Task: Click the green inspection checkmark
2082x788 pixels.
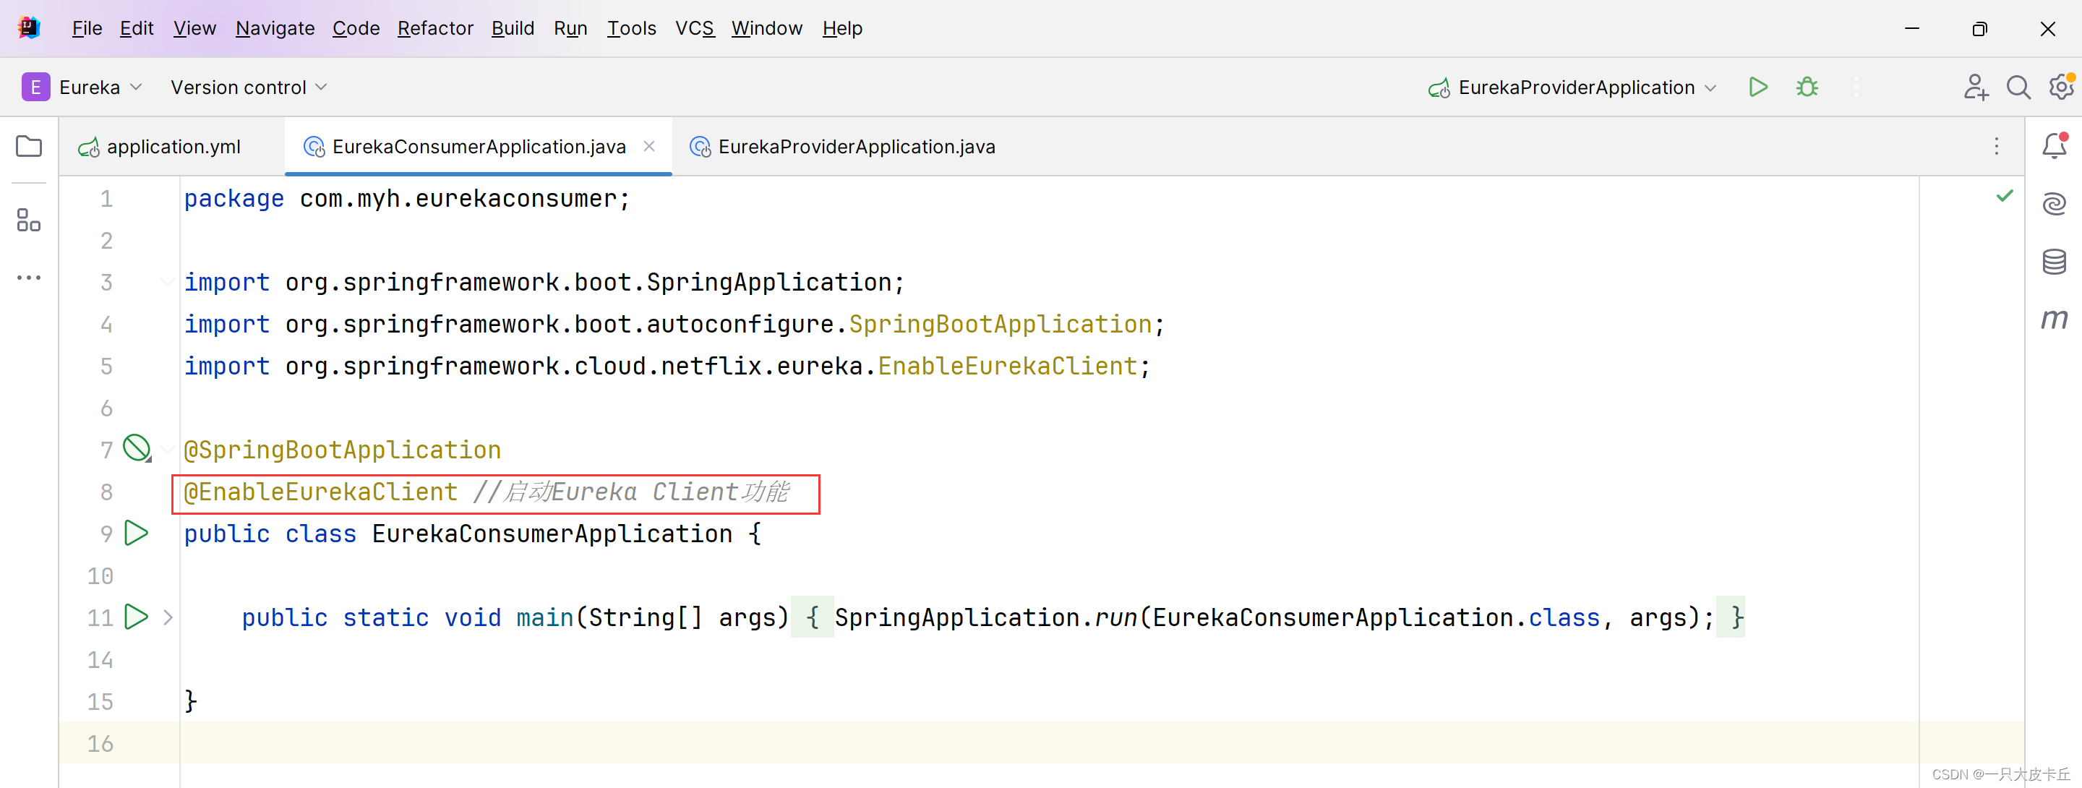Action: [x=2005, y=196]
